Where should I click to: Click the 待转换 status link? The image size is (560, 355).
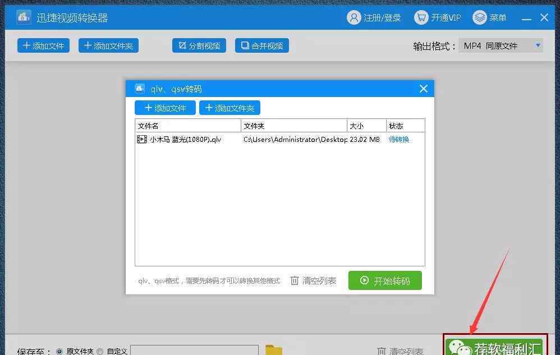coord(398,139)
